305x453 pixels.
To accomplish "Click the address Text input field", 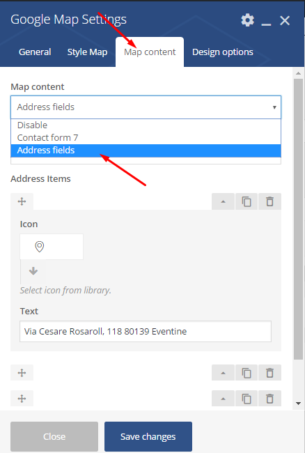I will (x=146, y=331).
